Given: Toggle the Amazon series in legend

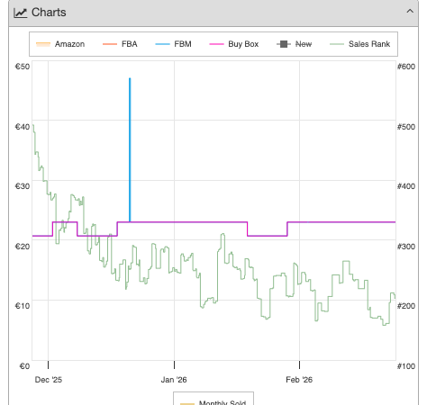Looking at the screenshot, I should tap(60, 44).
